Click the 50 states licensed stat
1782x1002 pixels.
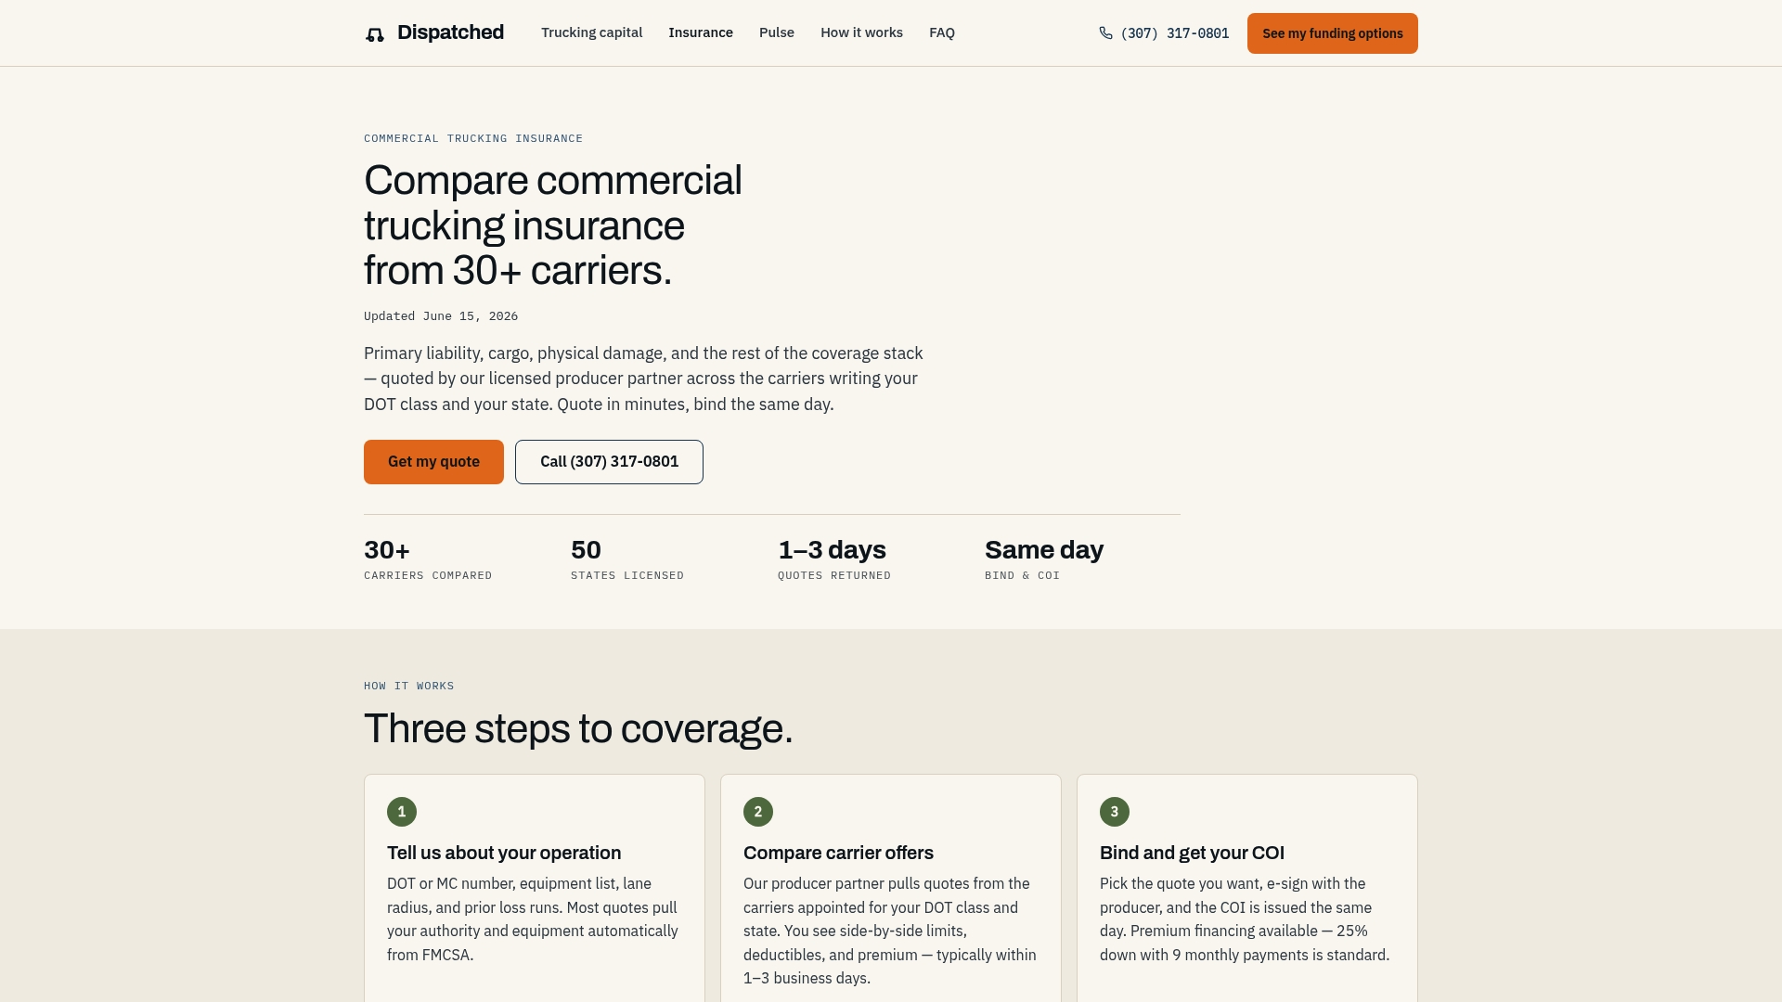coord(627,559)
